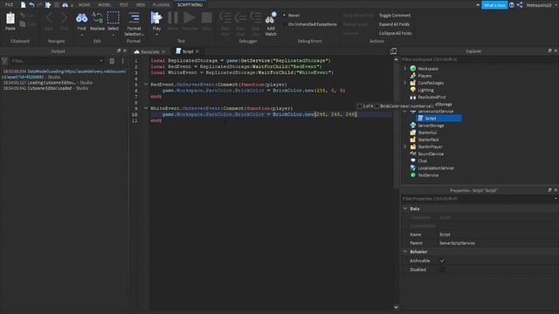
Task: Collapse the ribbon with up arrow
Action: 478,5
